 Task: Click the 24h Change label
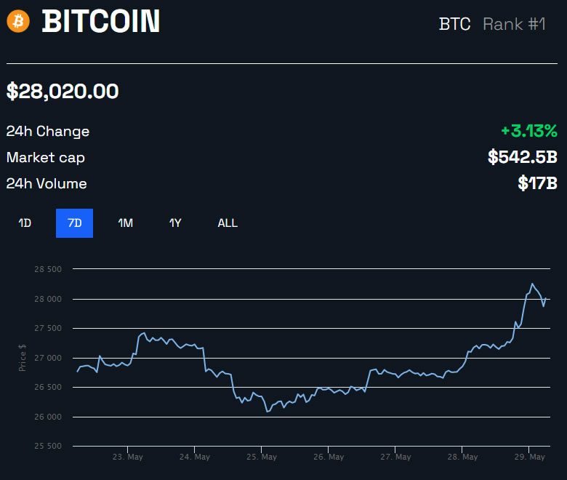coord(48,132)
